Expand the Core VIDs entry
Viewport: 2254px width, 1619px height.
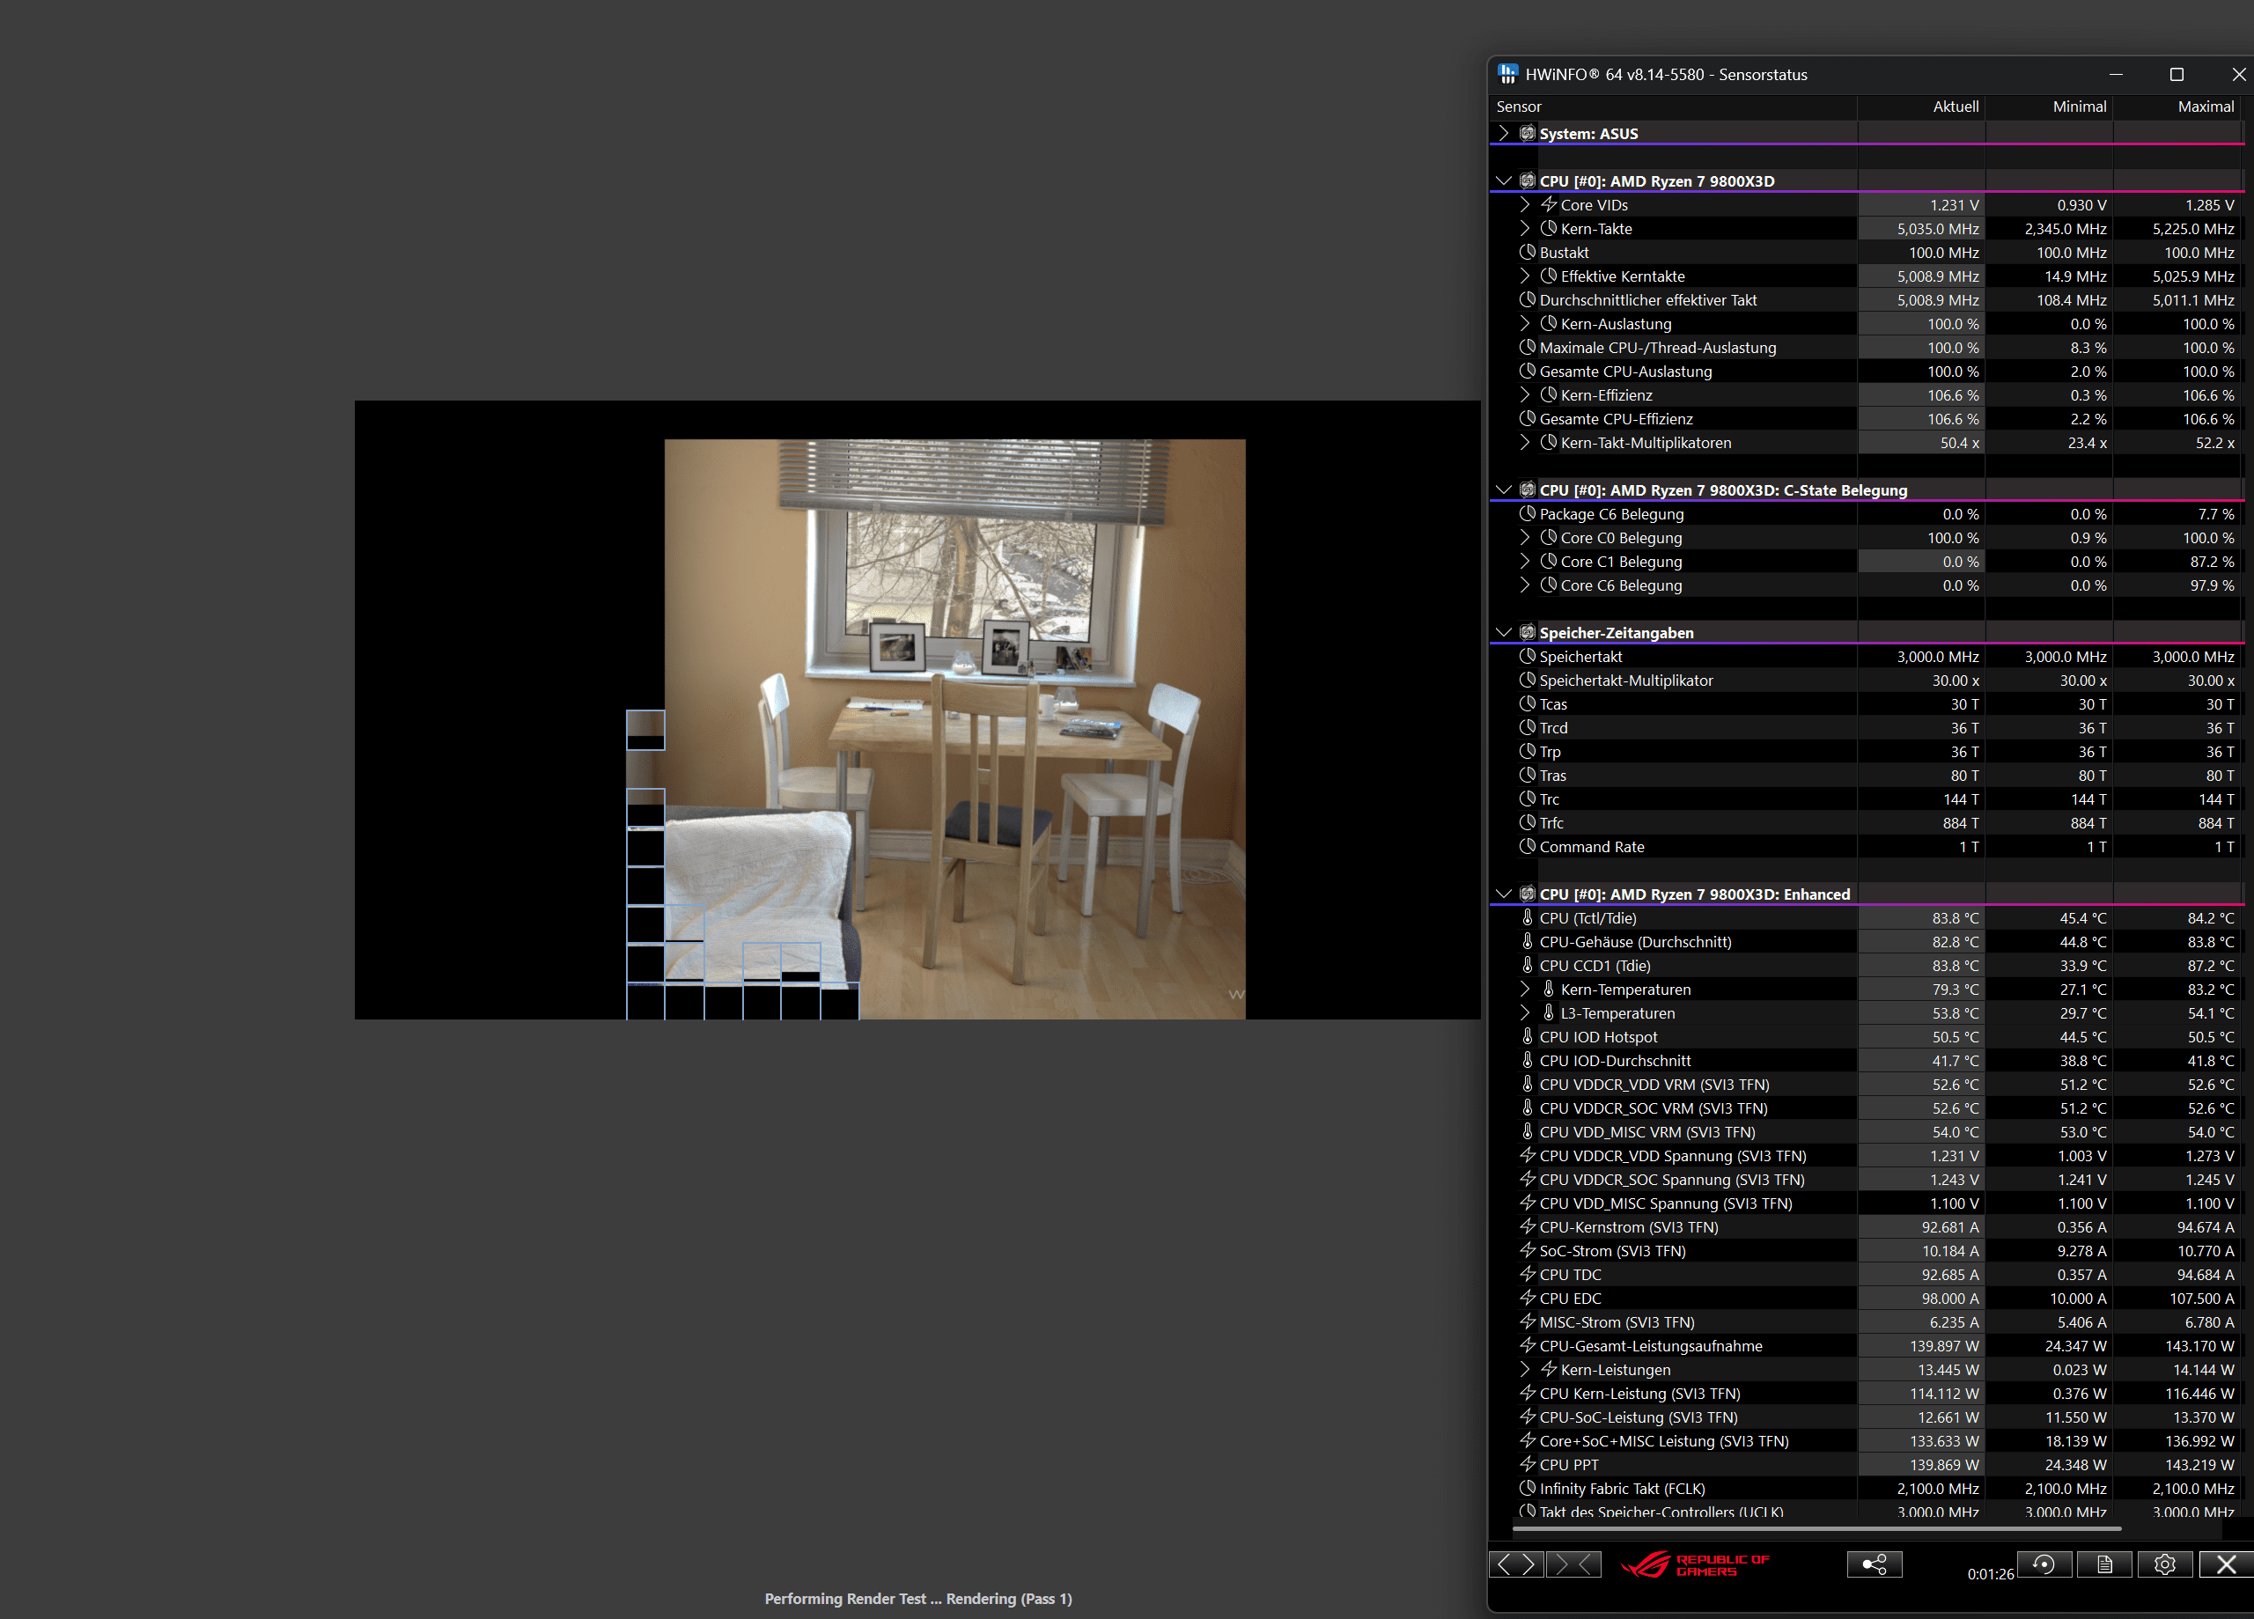(1526, 205)
